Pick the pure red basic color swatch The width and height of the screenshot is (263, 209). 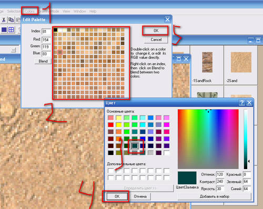coord(110,125)
